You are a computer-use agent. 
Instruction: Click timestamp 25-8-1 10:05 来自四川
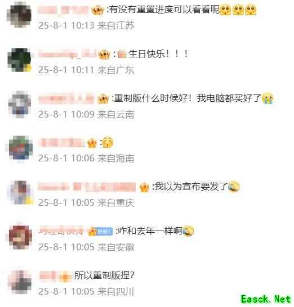tap(86, 291)
